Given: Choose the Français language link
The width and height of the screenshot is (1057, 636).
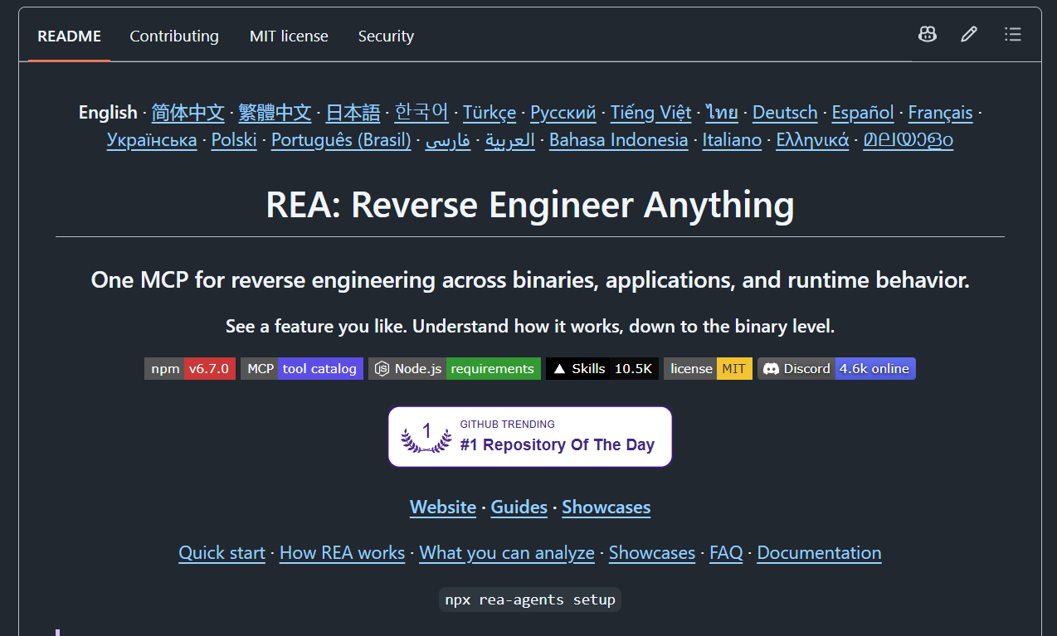Looking at the screenshot, I should click(x=941, y=113).
